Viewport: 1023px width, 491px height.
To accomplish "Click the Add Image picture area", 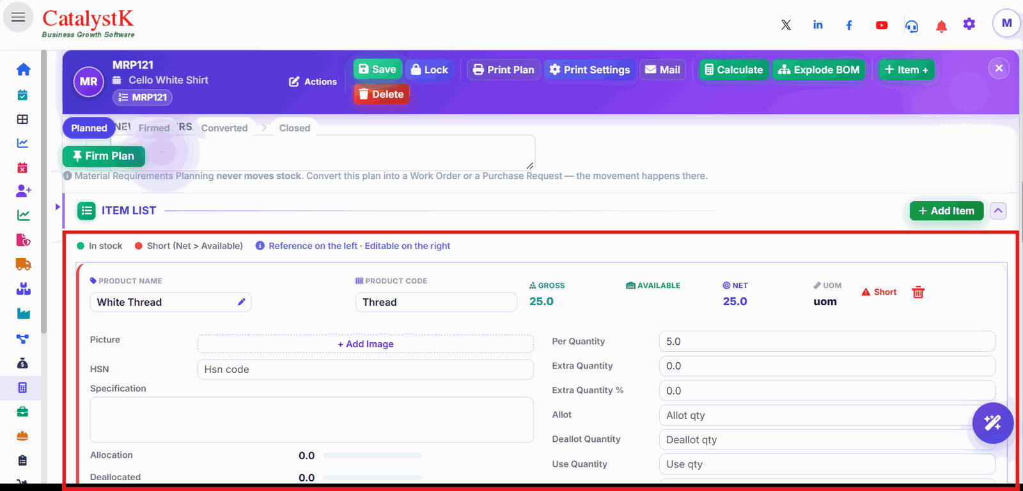I will click(366, 344).
